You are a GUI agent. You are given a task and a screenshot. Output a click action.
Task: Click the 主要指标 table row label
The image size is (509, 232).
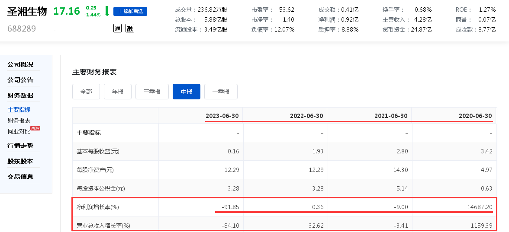(x=89, y=133)
